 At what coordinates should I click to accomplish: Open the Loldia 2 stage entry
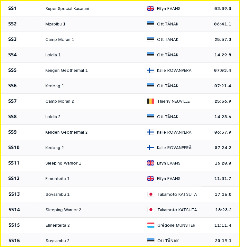pyautogui.click(x=53, y=117)
